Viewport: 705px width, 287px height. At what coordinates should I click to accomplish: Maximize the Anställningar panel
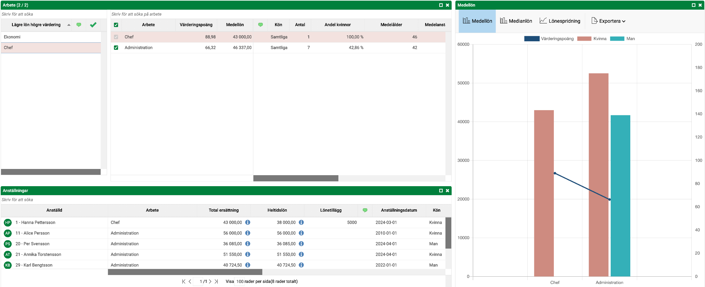(x=441, y=191)
